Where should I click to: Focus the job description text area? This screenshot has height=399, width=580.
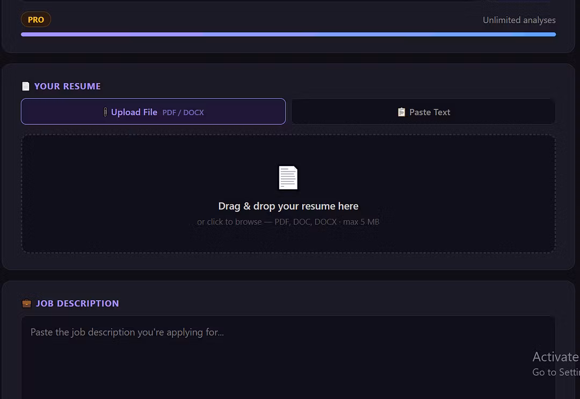click(288, 358)
